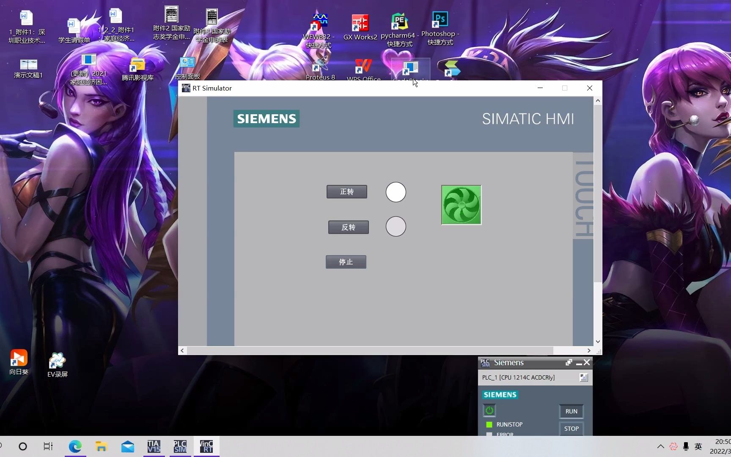Select the WEWB32 desktop shortcut

click(319, 30)
